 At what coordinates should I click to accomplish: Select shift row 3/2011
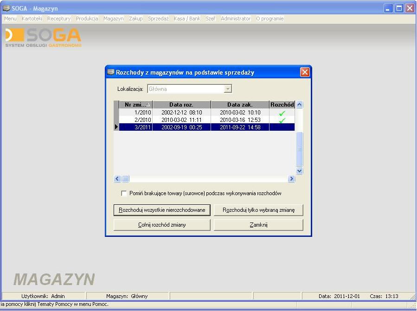pyautogui.click(x=207, y=127)
